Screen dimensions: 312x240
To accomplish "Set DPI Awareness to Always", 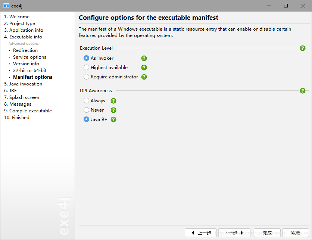I will point(87,101).
